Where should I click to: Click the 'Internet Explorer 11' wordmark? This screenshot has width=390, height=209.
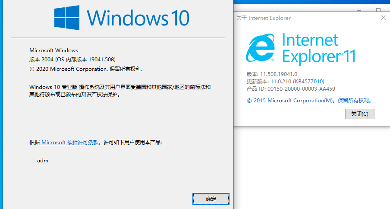[318, 48]
